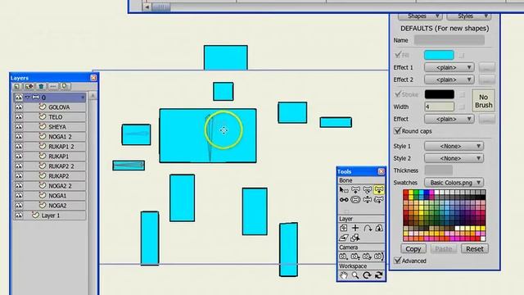Delete layer using the trash icon
Viewport: 524px width, 295px height.
pyautogui.click(x=41, y=87)
